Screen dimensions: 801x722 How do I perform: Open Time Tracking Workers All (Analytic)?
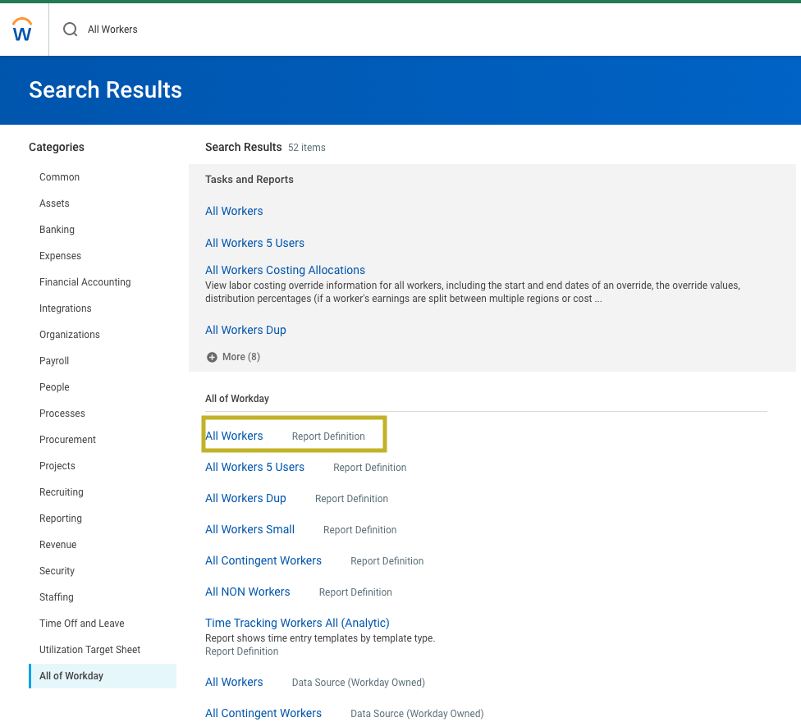coord(297,623)
